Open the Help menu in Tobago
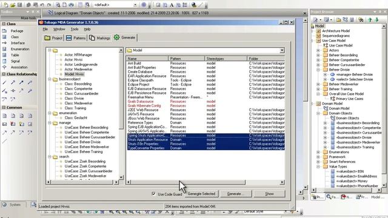 87,29
